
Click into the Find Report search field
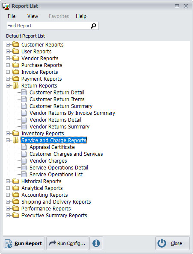(49, 26)
